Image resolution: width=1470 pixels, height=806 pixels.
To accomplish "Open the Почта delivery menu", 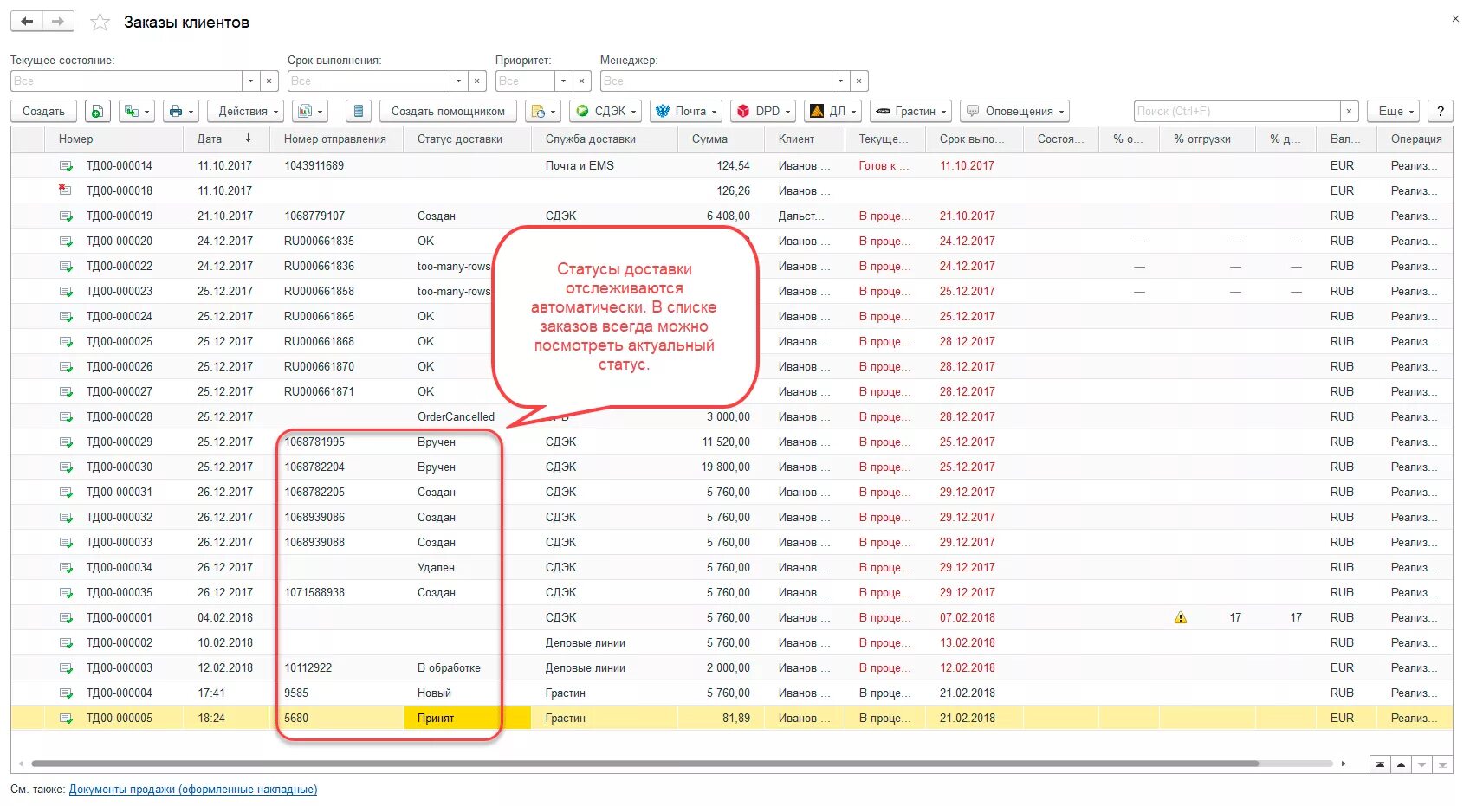I will coord(686,111).
